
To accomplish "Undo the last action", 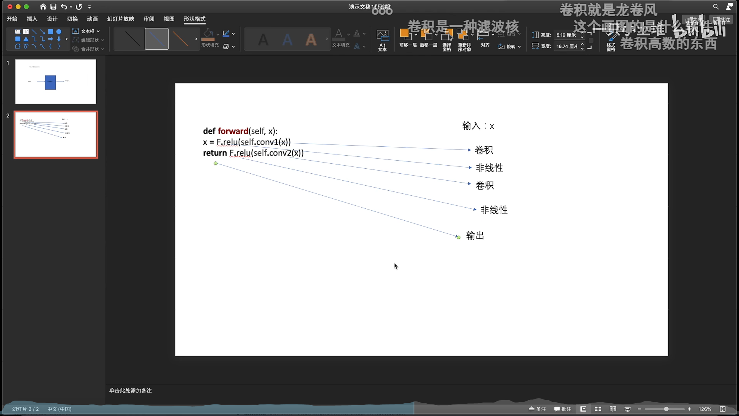I will tap(64, 7).
